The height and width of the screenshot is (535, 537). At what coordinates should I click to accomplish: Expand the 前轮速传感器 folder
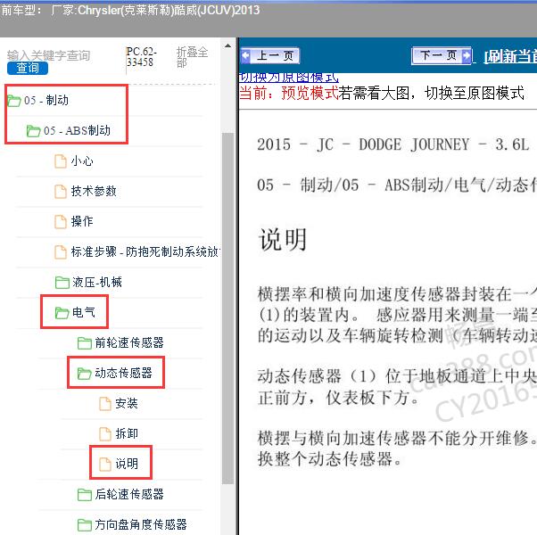click(x=129, y=342)
